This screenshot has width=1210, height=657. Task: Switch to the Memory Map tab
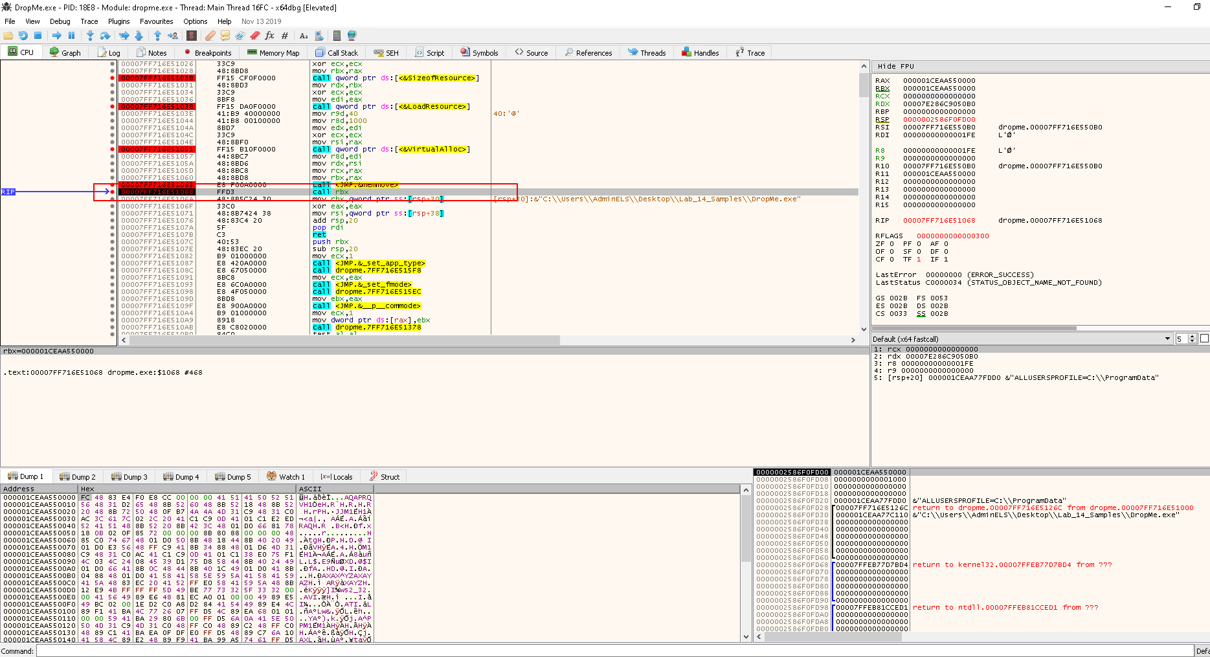coord(273,53)
